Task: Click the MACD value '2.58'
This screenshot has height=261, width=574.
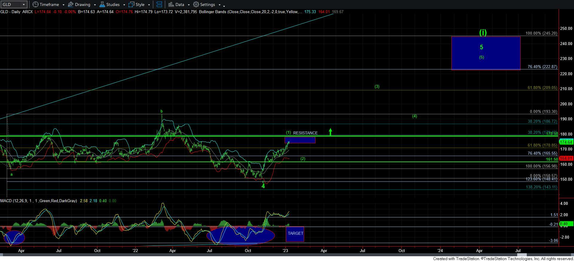Action: point(84,201)
